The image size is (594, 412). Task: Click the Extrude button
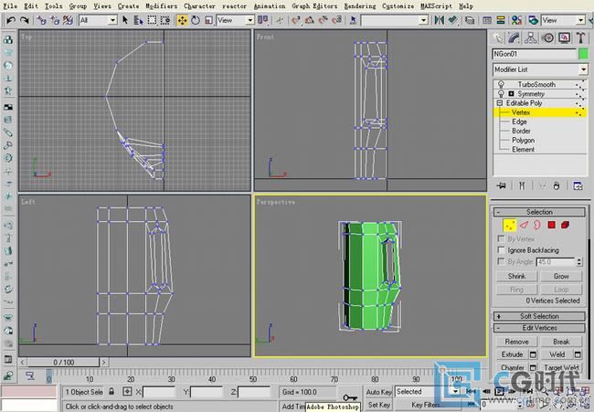click(x=512, y=354)
